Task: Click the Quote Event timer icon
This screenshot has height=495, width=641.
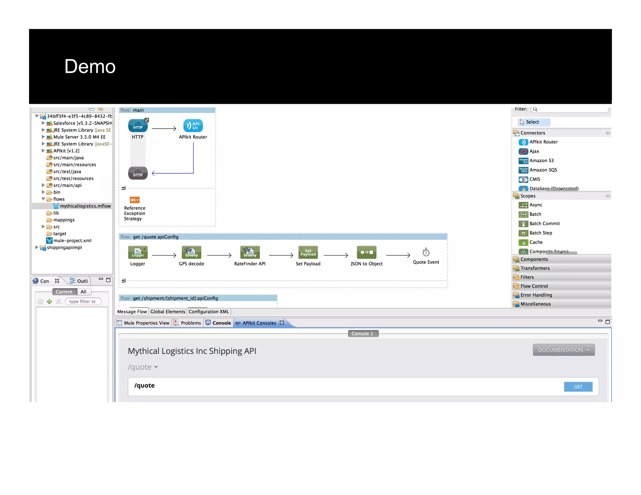Action: click(426, 252)
